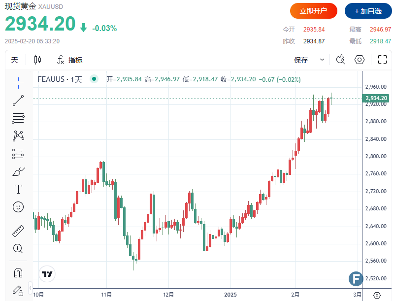Viewport: 394px width, 301px height.
Task: Toggle the green market status indicator
Action: (x=94, y=79)
